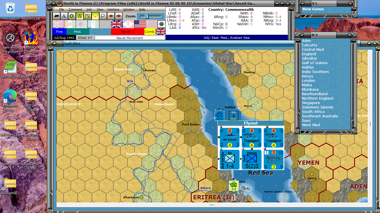Select Calcutta in the M V list
Viewport: 380px width, 213px height.
click(310, 45)
